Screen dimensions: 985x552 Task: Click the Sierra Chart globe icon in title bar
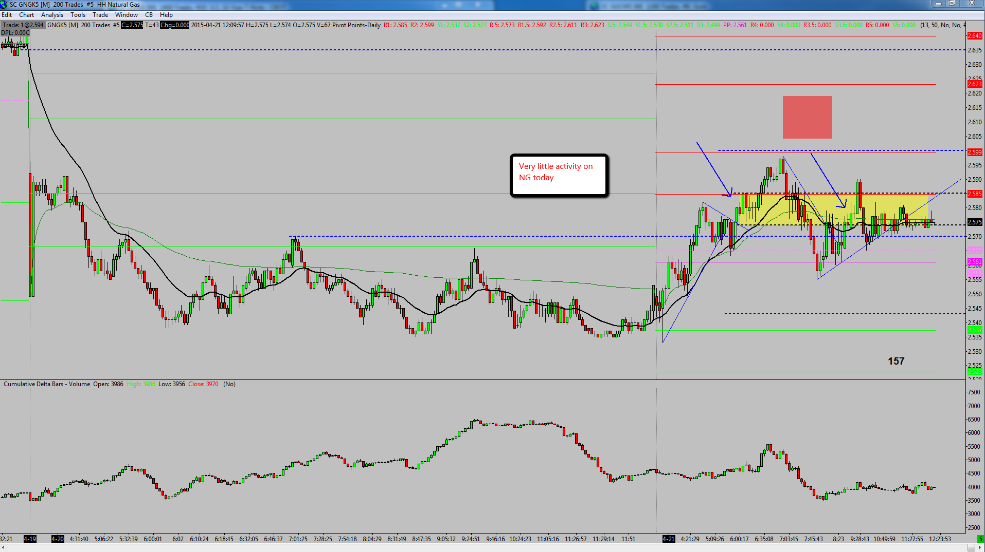click(4, 4)
